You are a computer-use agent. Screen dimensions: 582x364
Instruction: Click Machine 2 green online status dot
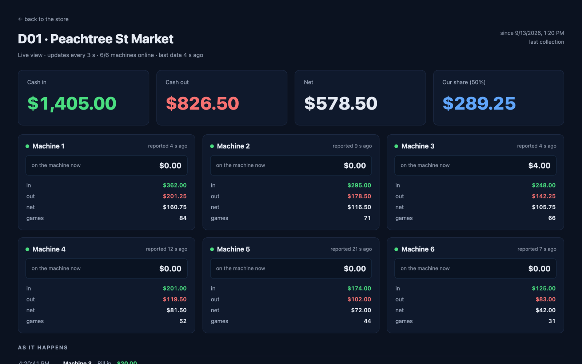tap(212, 146)
